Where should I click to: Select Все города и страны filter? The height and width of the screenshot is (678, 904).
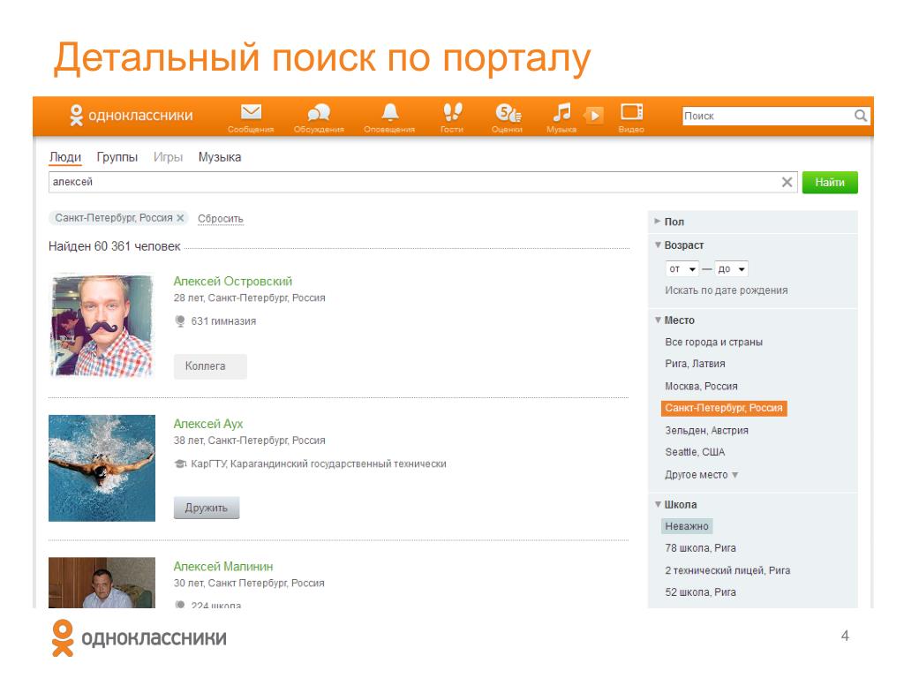point(713,342)
